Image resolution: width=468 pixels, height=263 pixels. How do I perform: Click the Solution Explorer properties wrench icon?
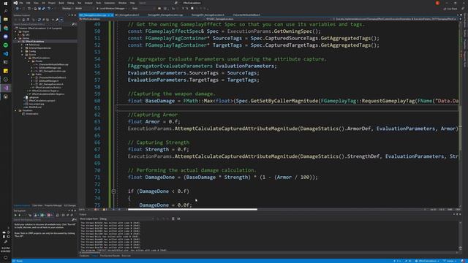click(x=57, y=20)
